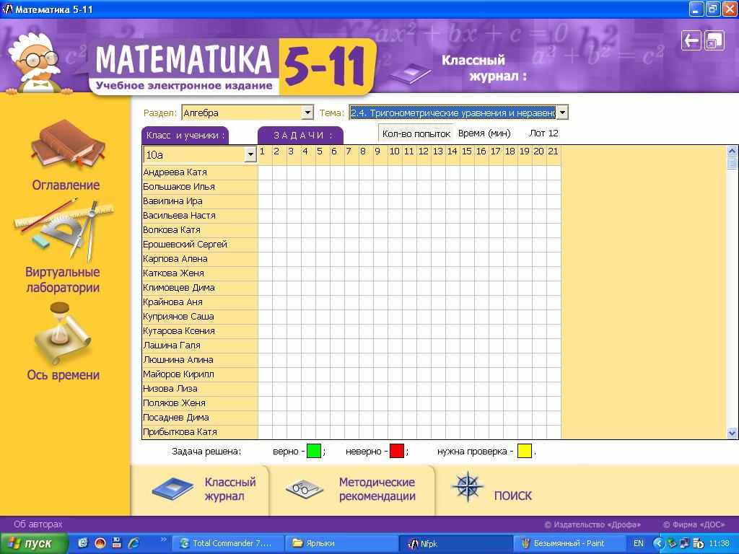Select student Куприянов Саша
The image size is (739, 554).
(200, 317)
